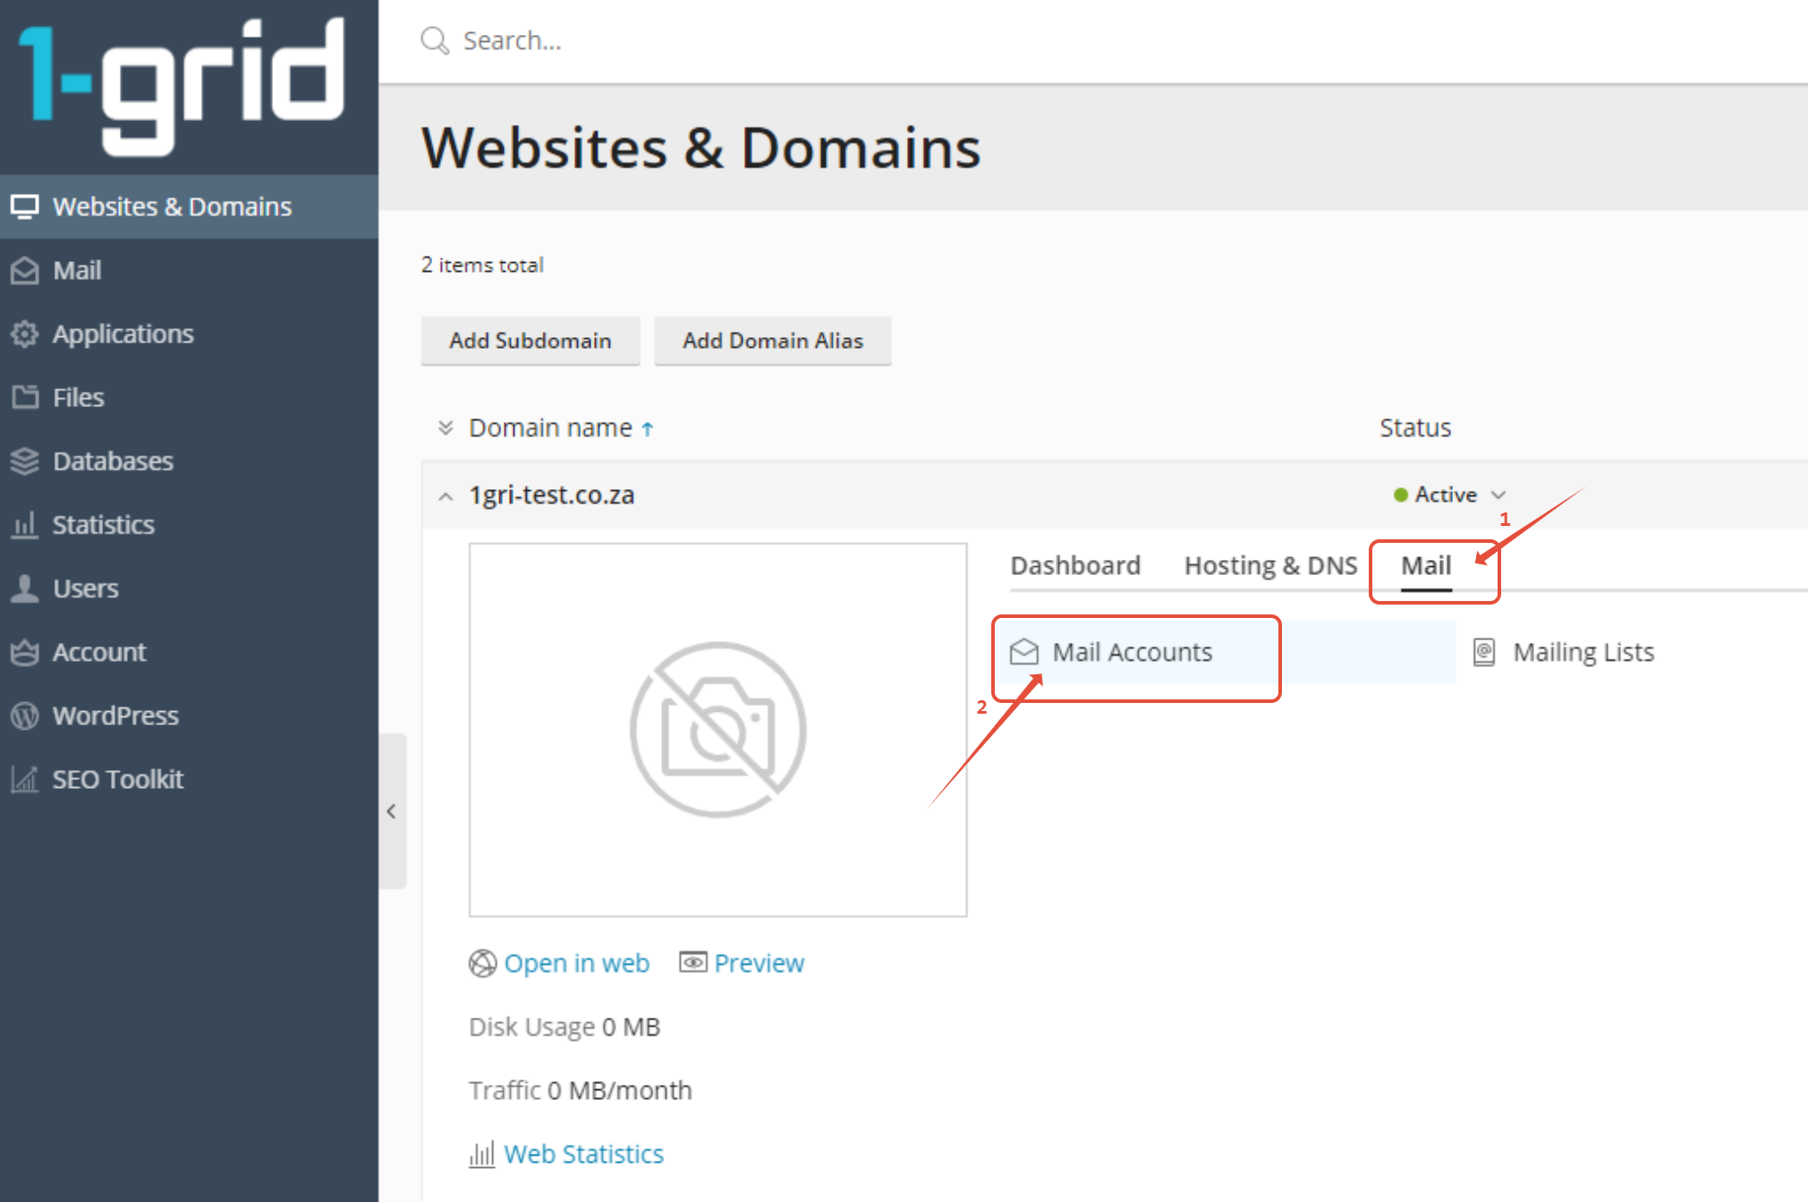Switch to the Dashboard tab
The image size is (1808, 1202).
pyautogui.click(x=1074, y=566)
